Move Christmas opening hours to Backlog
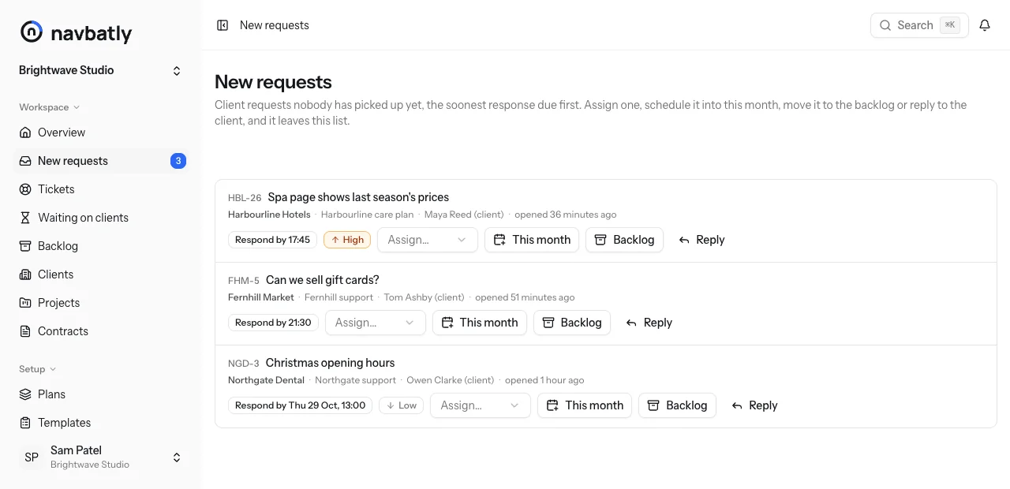1010x489 pixels. (677, 405)
